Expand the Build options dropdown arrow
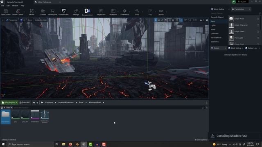The width and height of the screenshot is (262, 147). (142, 12)
